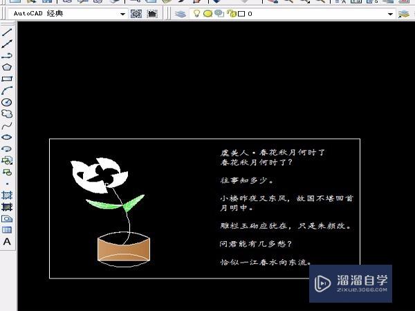
Task: Expand the AutoCAD 经典 workspace dropdown
Action: 122,14
